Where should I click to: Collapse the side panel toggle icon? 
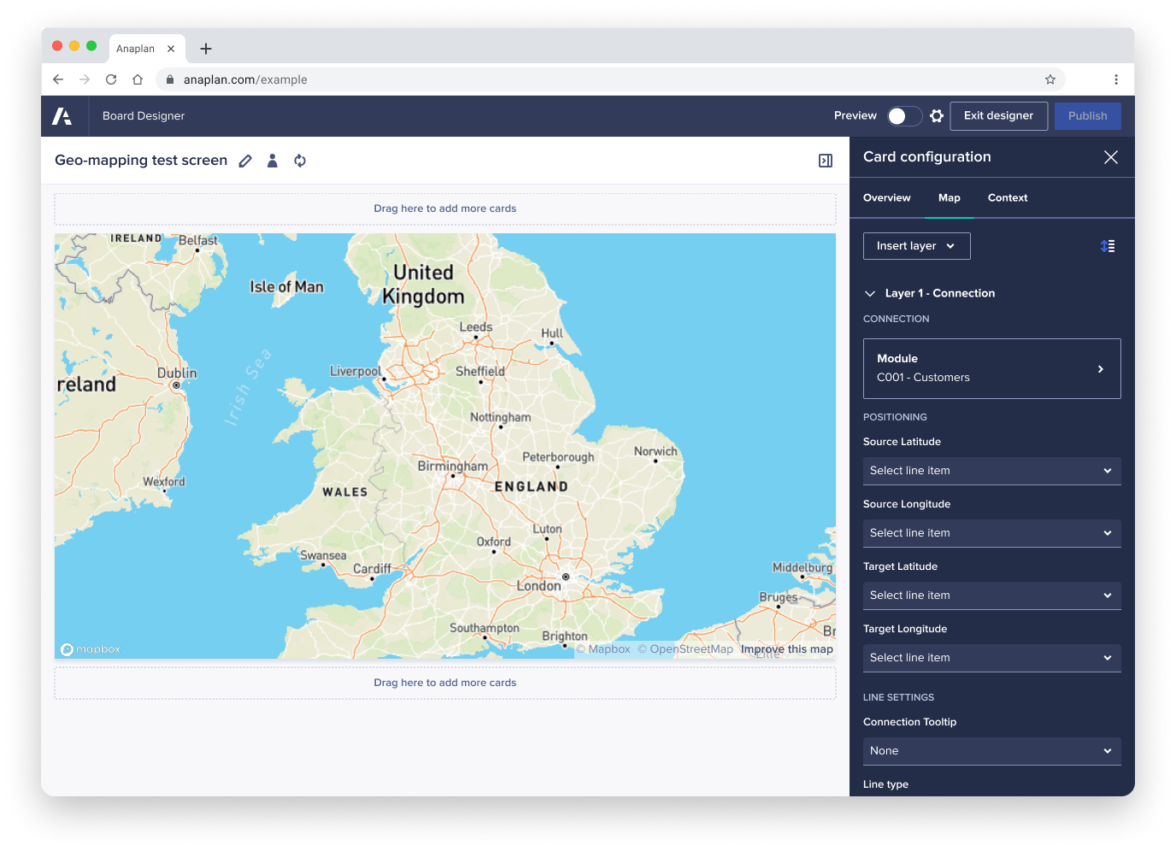coord(826,161)
